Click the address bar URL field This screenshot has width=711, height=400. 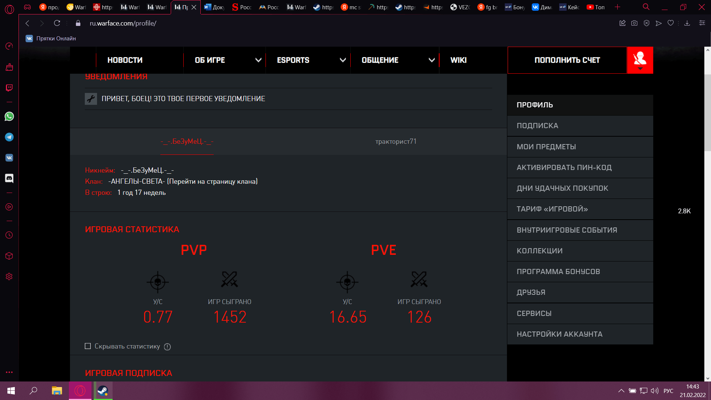click(x=123, y=23)
